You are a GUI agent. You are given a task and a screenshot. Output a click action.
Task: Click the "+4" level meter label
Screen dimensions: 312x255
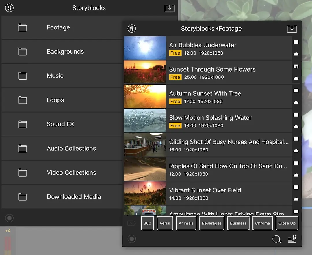tap(8, 231)
